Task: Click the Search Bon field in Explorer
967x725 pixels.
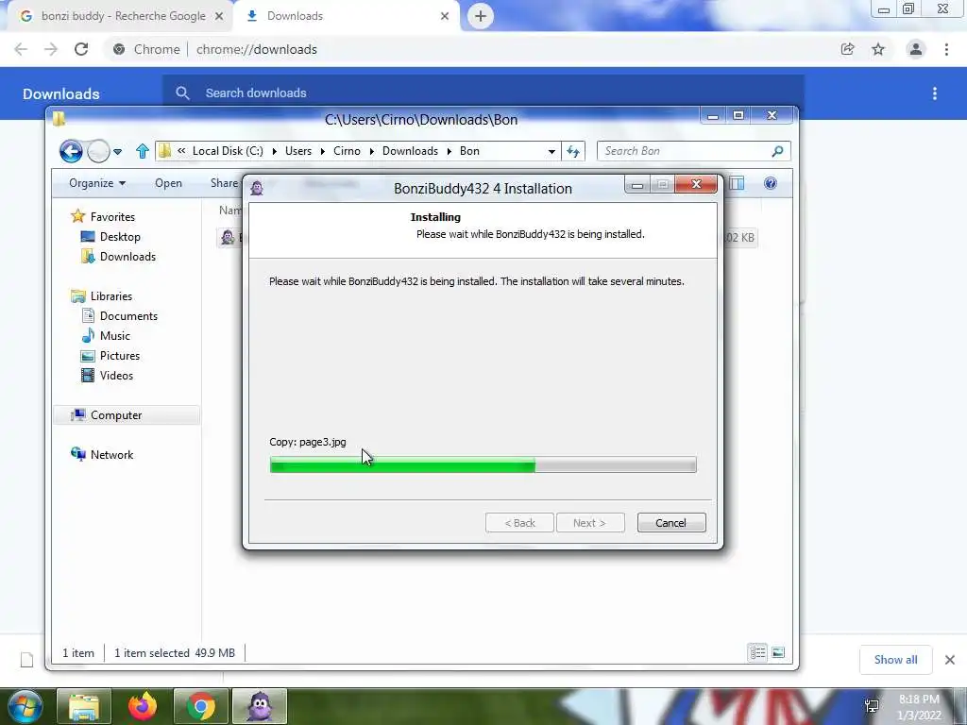Action: pyautogui.click(x=694, y=151)
